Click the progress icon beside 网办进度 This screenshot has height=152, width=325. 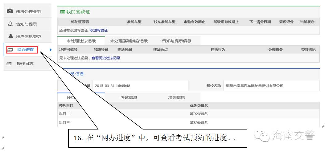click(10, 50)
